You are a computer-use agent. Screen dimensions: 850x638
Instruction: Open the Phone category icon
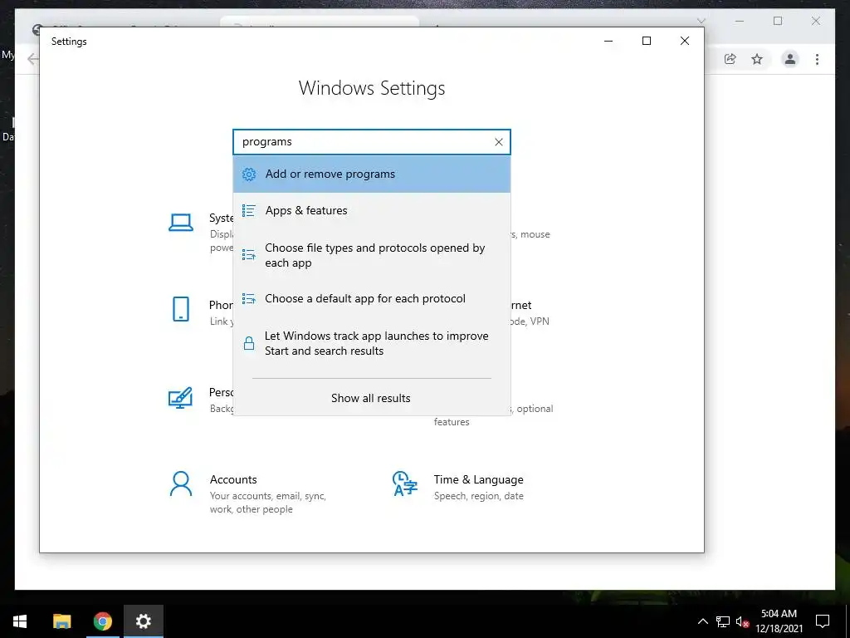180,309
